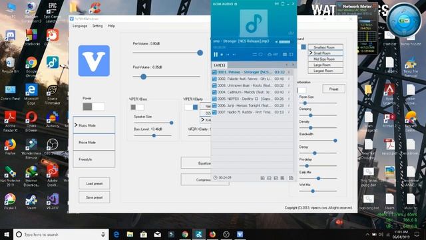Open the Equalizer button in ViPER
426x240 pixels.
pyautogui.click(x=196, y=163)
